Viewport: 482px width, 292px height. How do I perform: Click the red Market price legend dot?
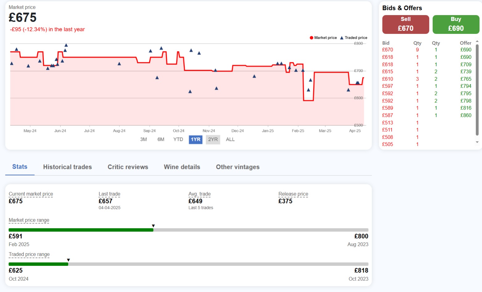pos(311,38)
